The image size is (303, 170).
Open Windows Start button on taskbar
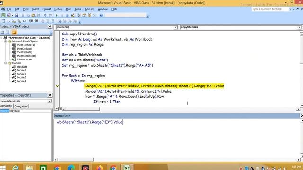tap(3, 168)
